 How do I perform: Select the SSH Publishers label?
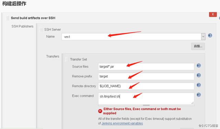point(22,26)
